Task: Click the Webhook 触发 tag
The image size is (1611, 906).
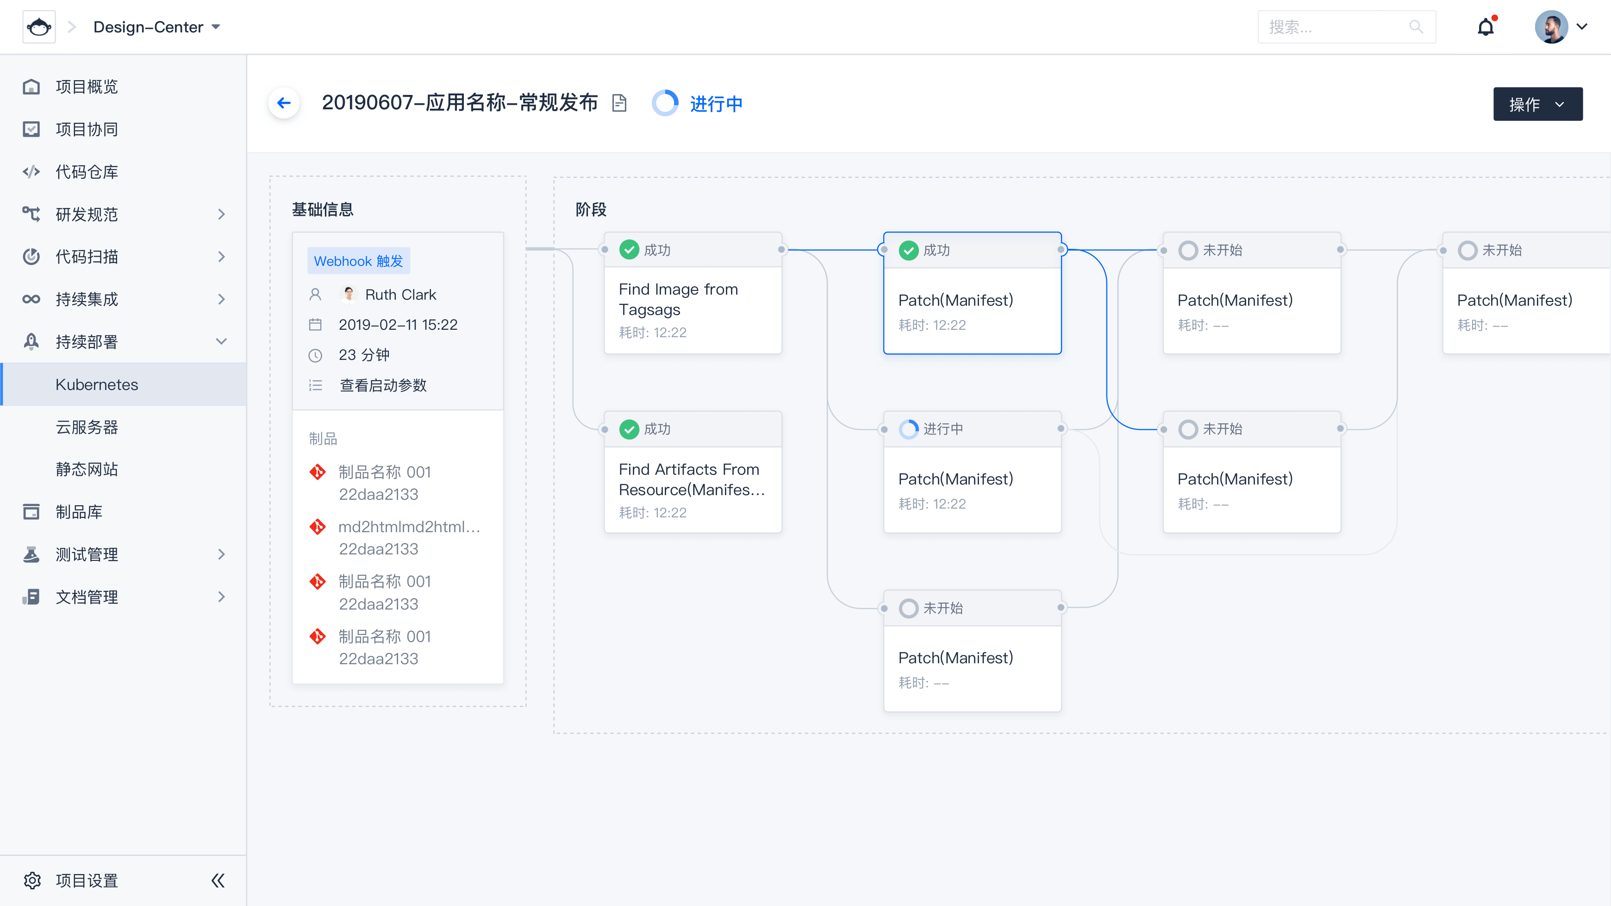Action: click(x=358, y=261)
